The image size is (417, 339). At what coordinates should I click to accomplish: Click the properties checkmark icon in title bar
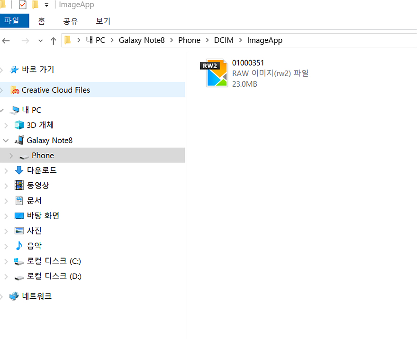(22, 5)
